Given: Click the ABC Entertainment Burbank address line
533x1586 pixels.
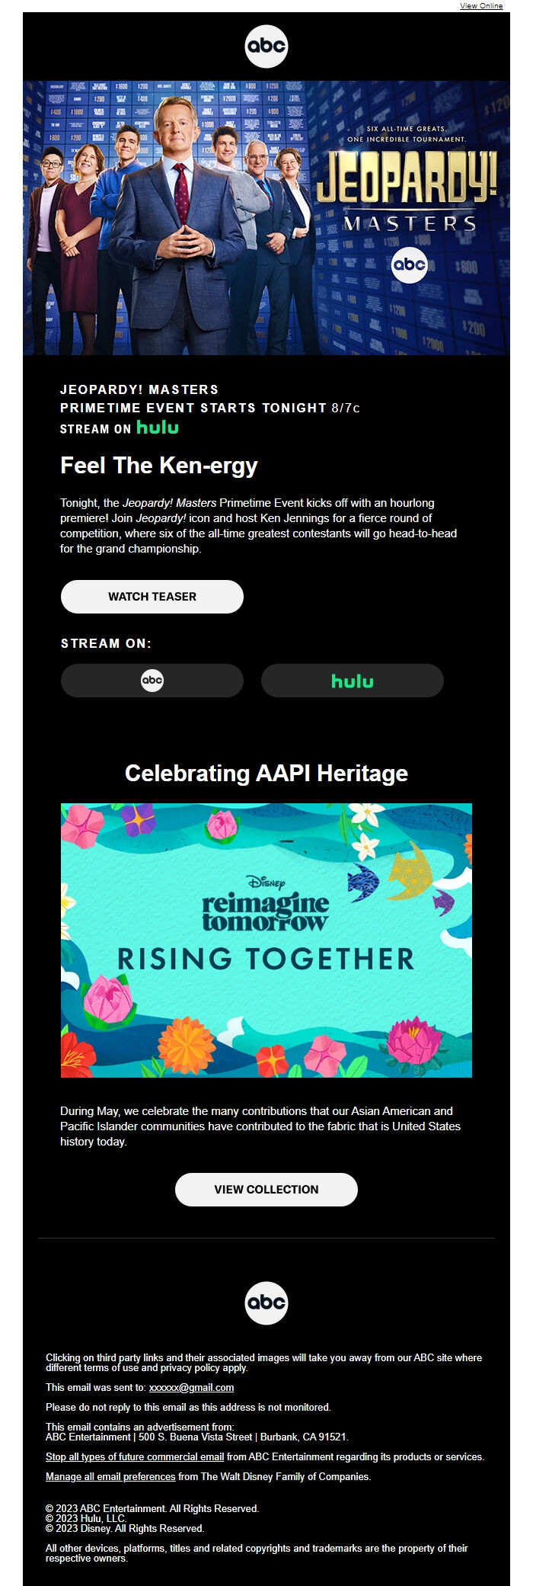Looking at the screenshot, I should [197, 1437].
